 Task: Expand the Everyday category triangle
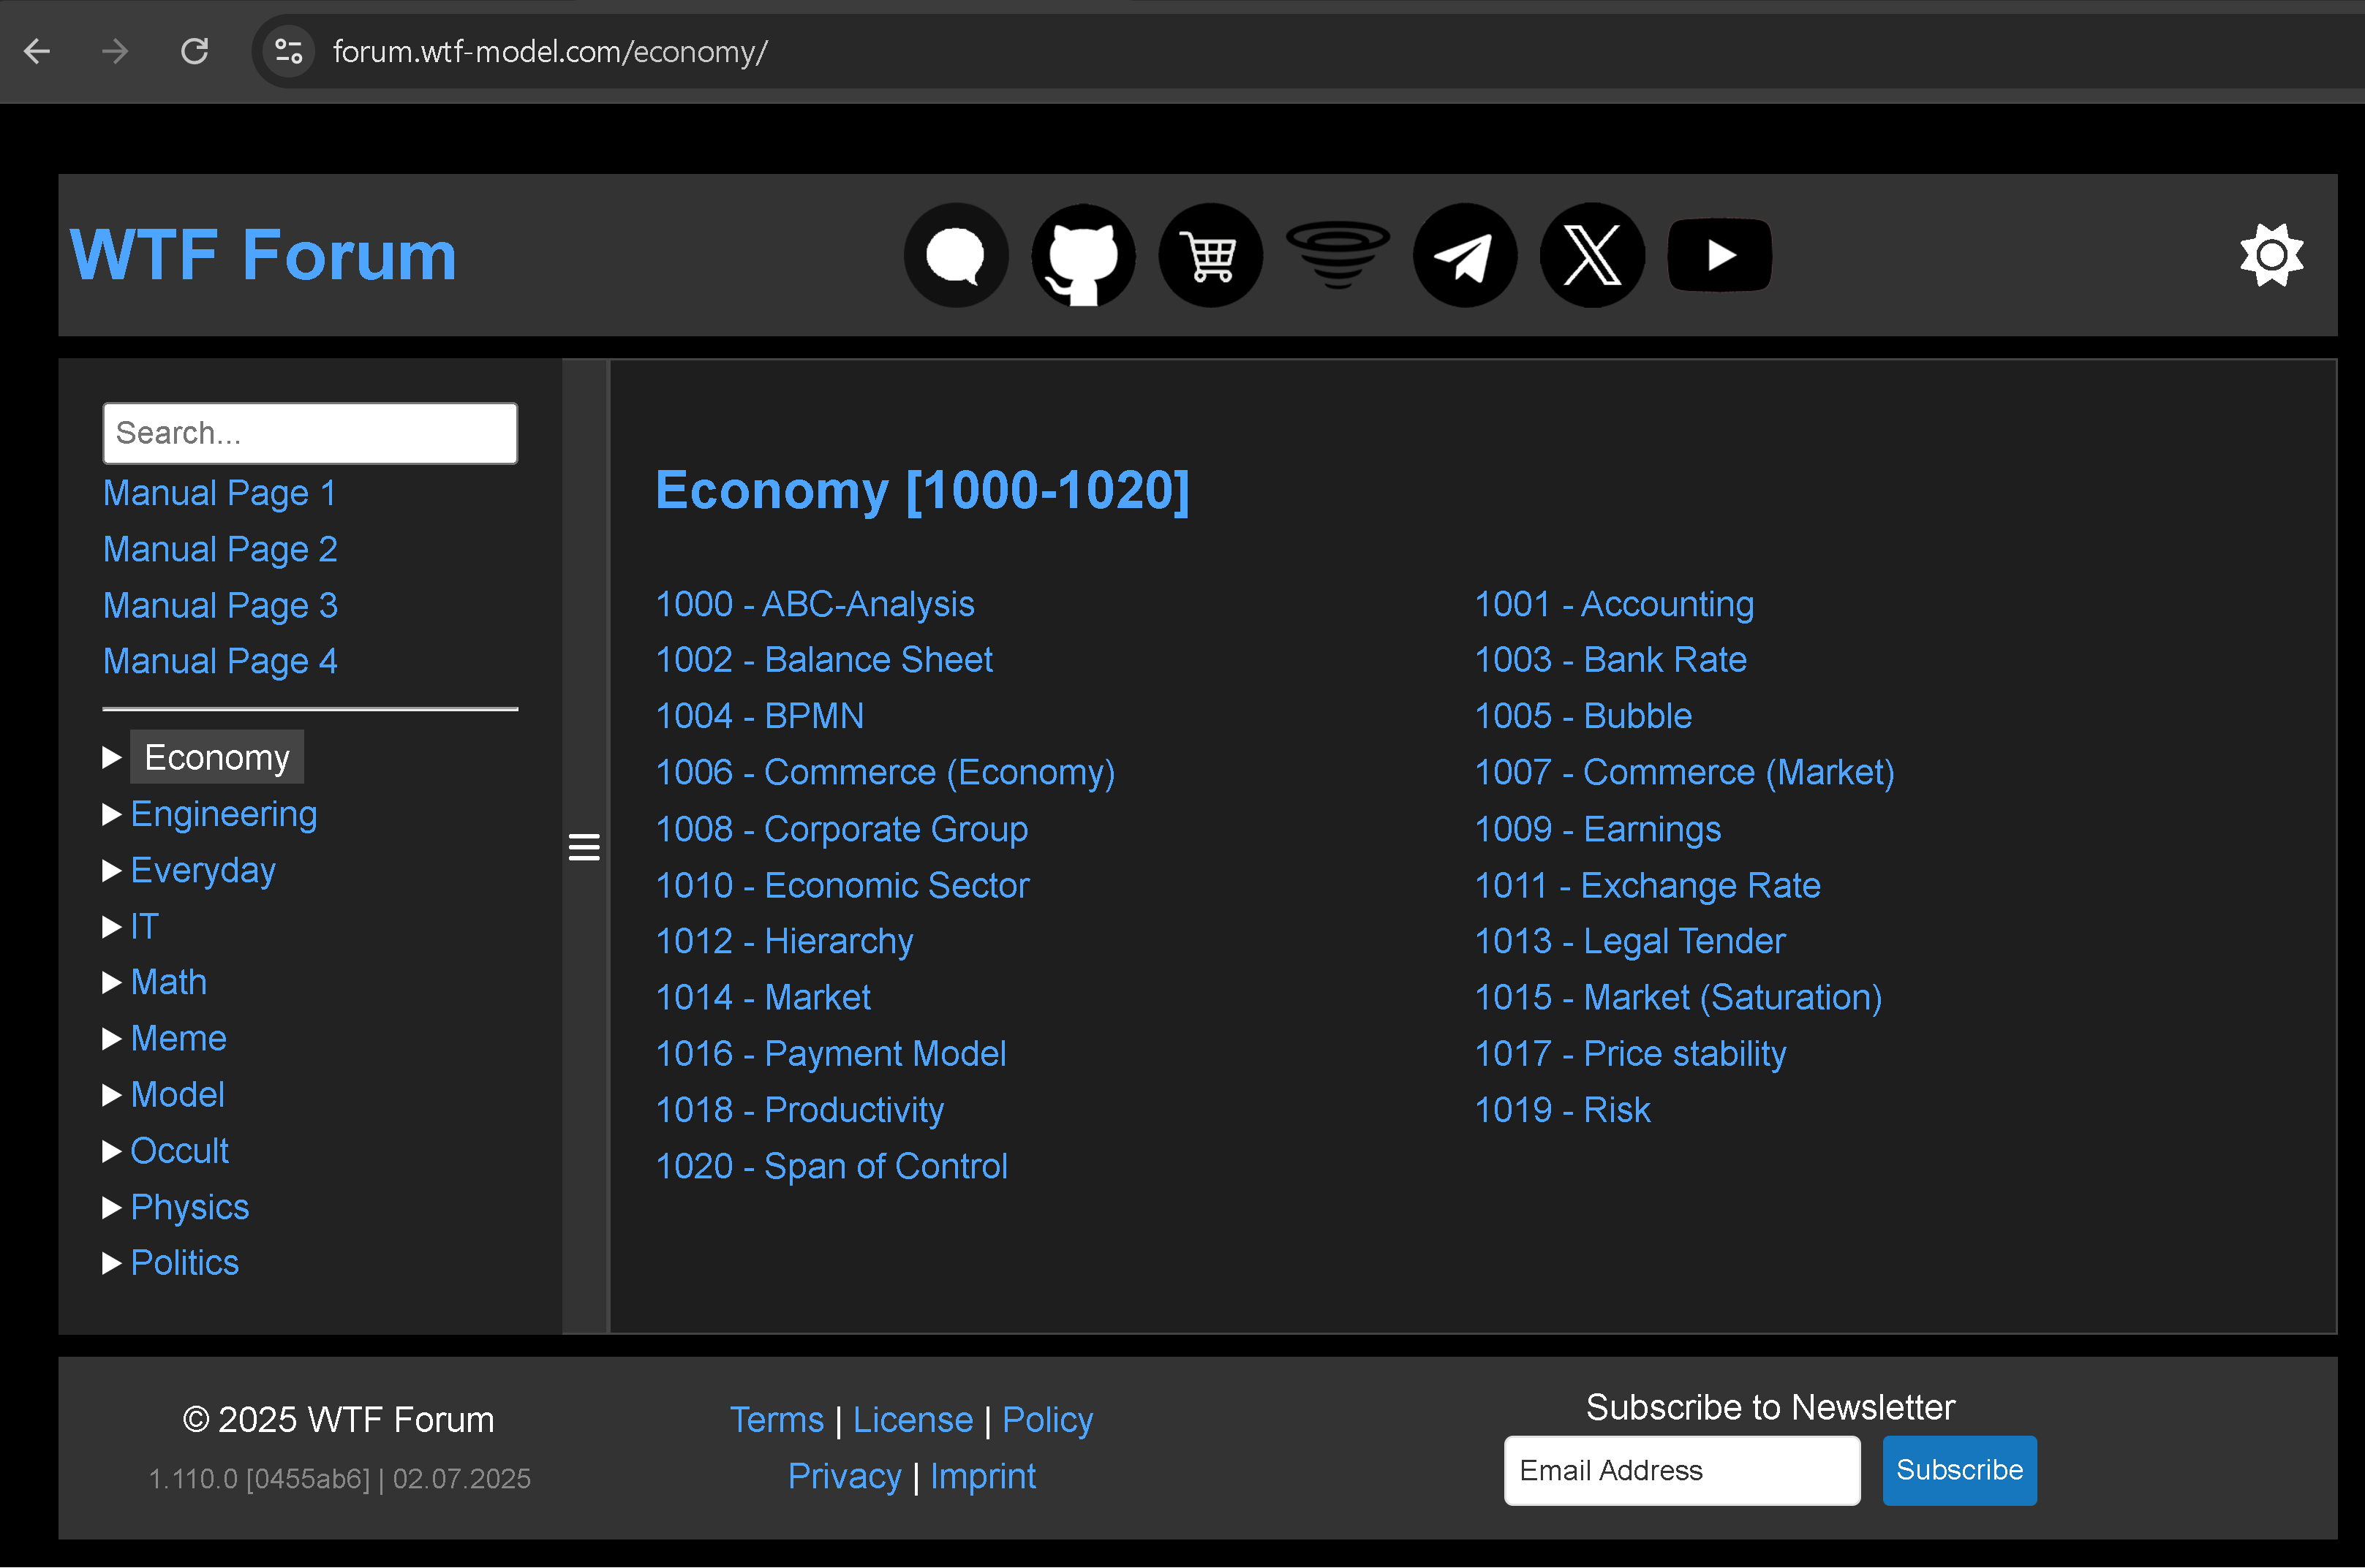tap(111, 871)
